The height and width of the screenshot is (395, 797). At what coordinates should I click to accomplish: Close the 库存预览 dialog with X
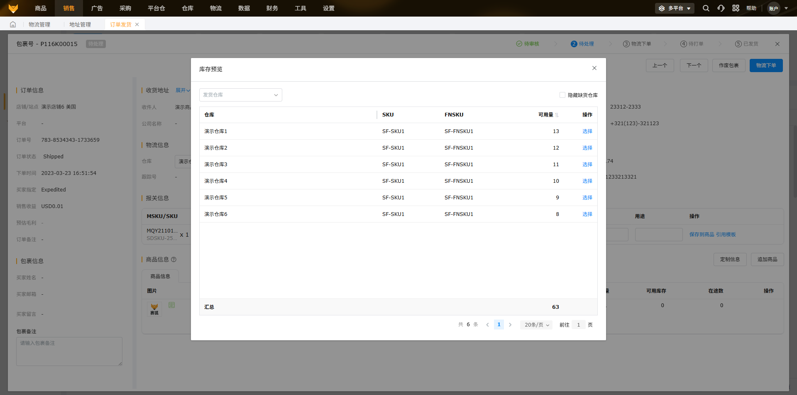click(594, 68)
